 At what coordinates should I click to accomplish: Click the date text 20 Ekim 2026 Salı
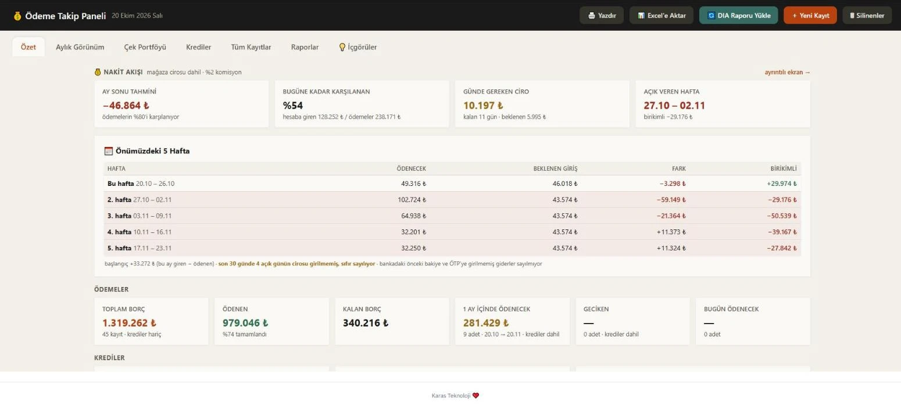[137, 16]
